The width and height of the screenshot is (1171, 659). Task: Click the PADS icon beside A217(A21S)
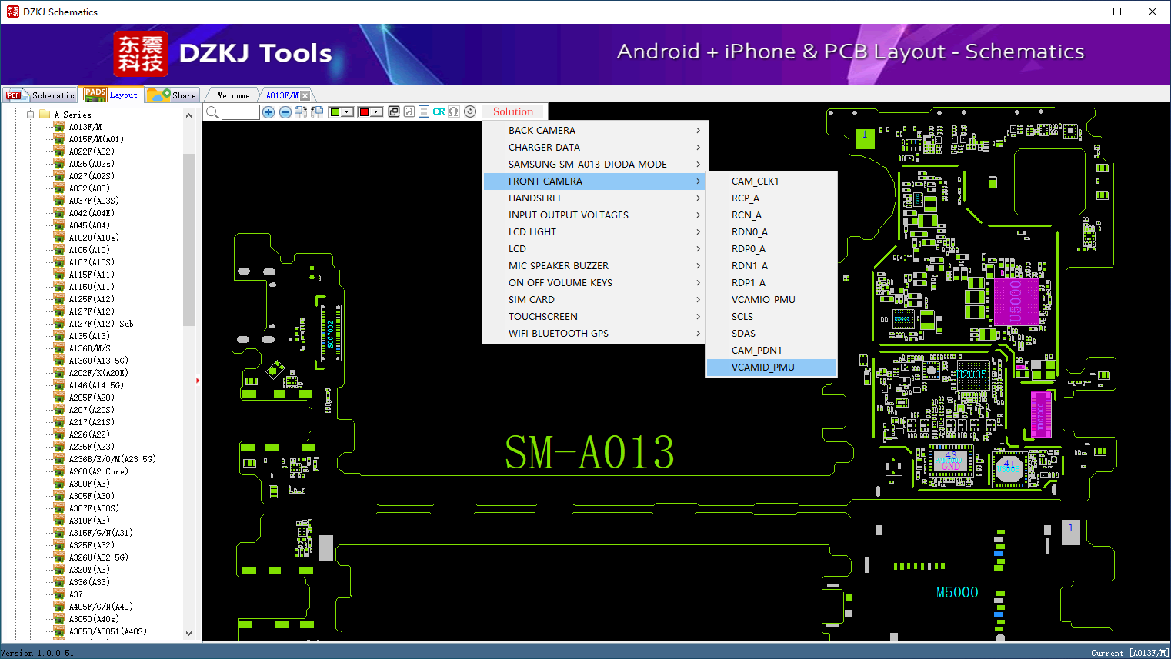[59, 422]
